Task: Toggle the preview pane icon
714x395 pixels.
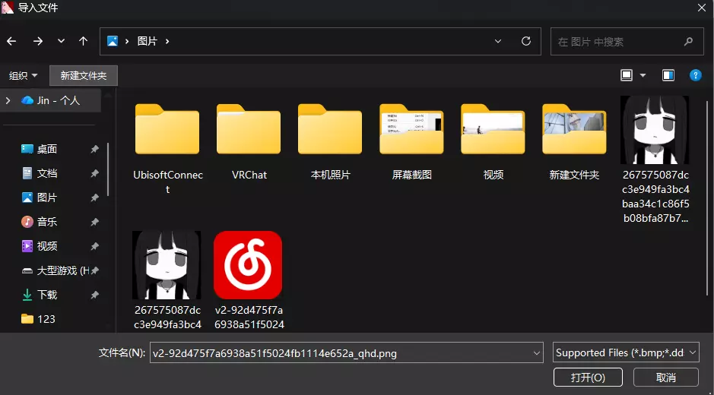Action: click(x=668, y=75)
